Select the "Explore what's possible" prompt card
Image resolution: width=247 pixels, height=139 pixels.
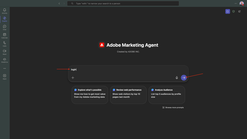[90, 95]
